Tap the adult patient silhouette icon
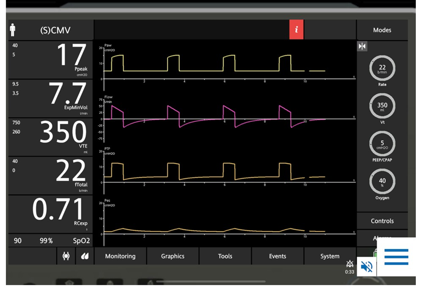Screen dimensions: 423x288 click(x=13, y=30)
